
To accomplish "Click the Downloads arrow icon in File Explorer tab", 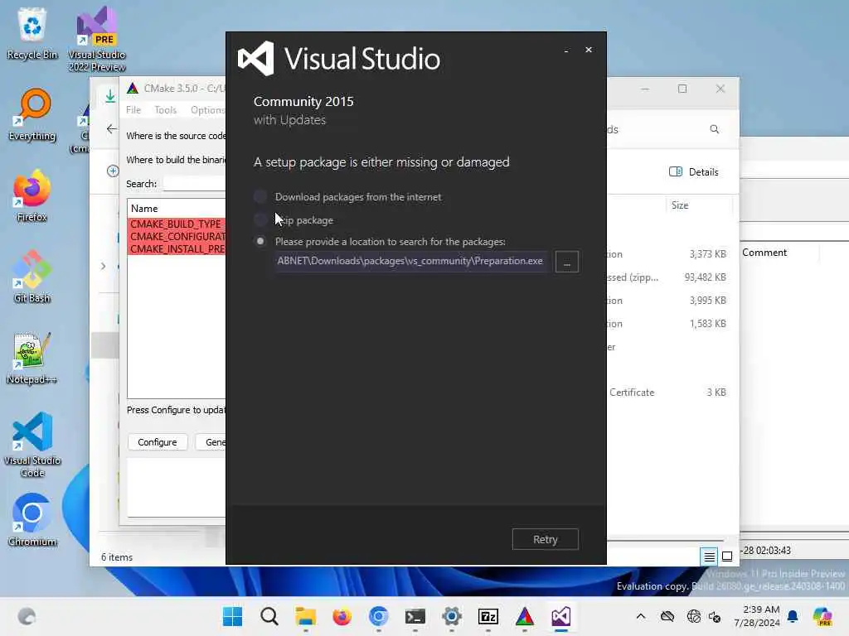I will [x=110, y=96].
